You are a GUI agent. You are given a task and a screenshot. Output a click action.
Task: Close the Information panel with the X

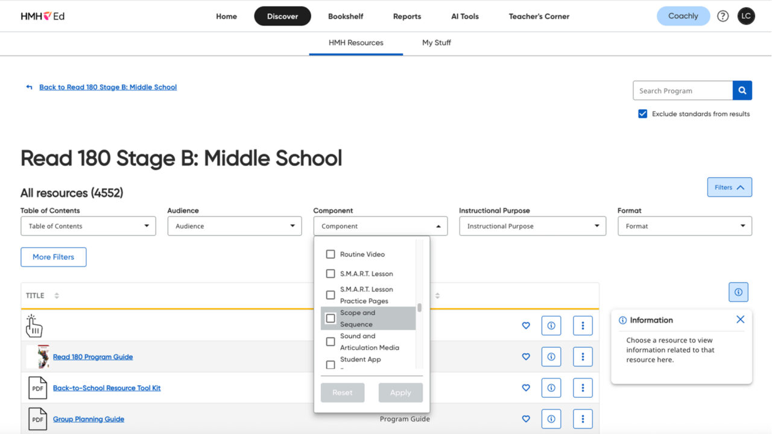[x=741, y=319]
